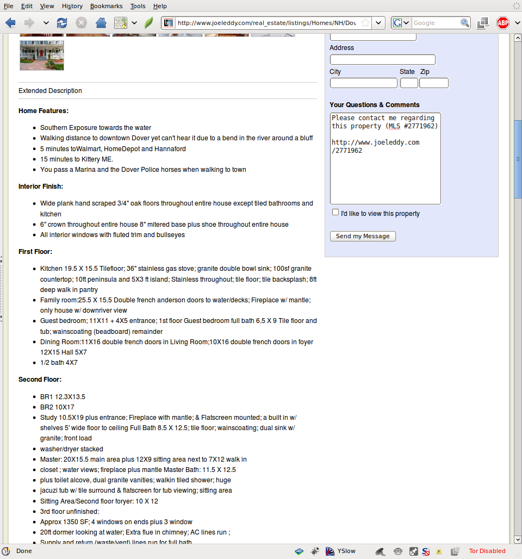The width and height of the screenshot is (522, 559).
Task: Open the File menu
Action: coord(9,6)
